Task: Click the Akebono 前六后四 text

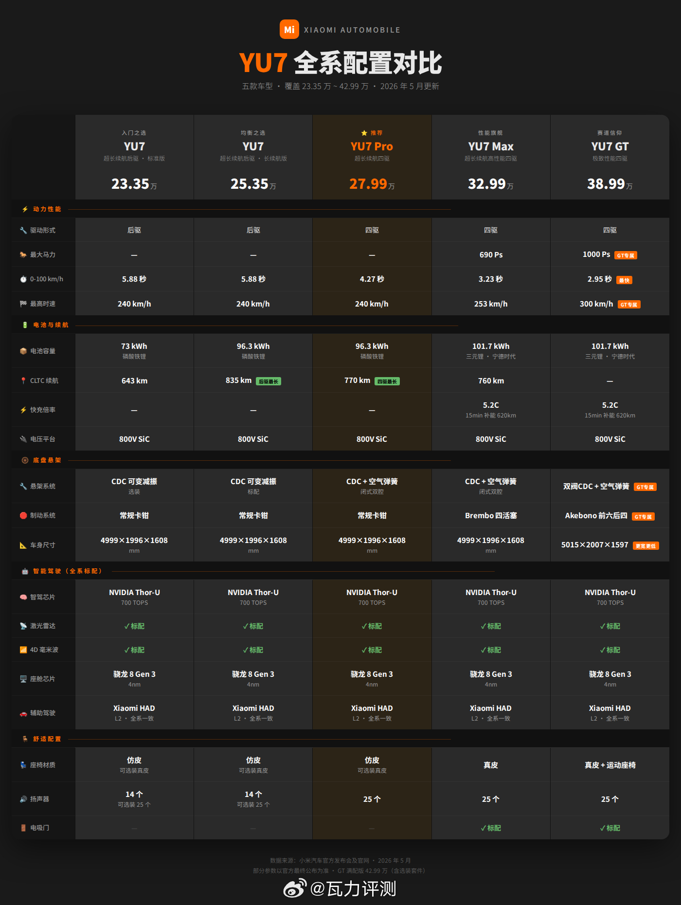Action: (x=596, y=515)
